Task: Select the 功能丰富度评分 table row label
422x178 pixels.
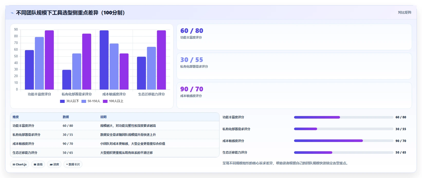Action: click(23, 126)
